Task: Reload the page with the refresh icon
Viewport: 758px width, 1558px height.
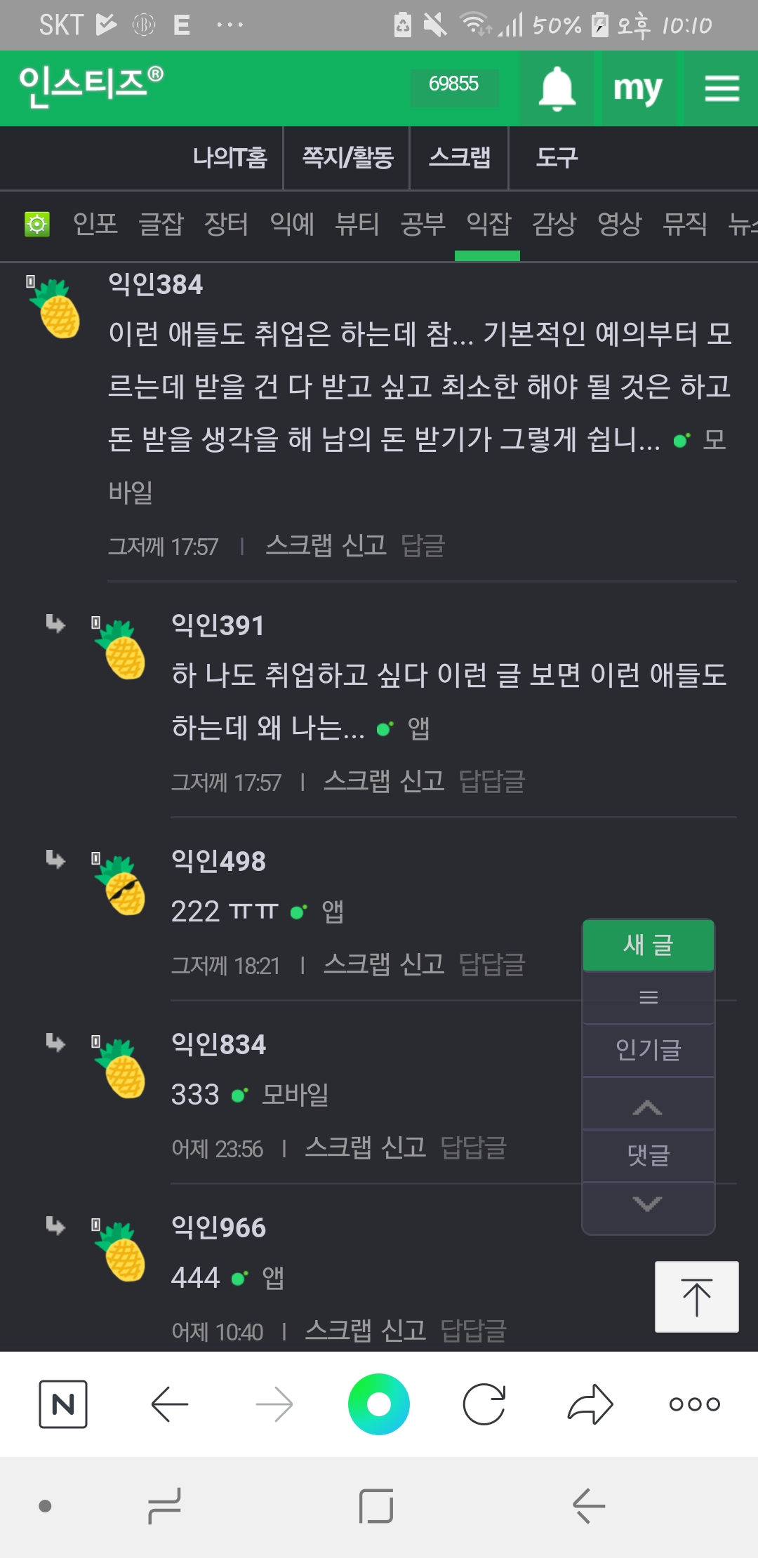Action: (484, 1404)
